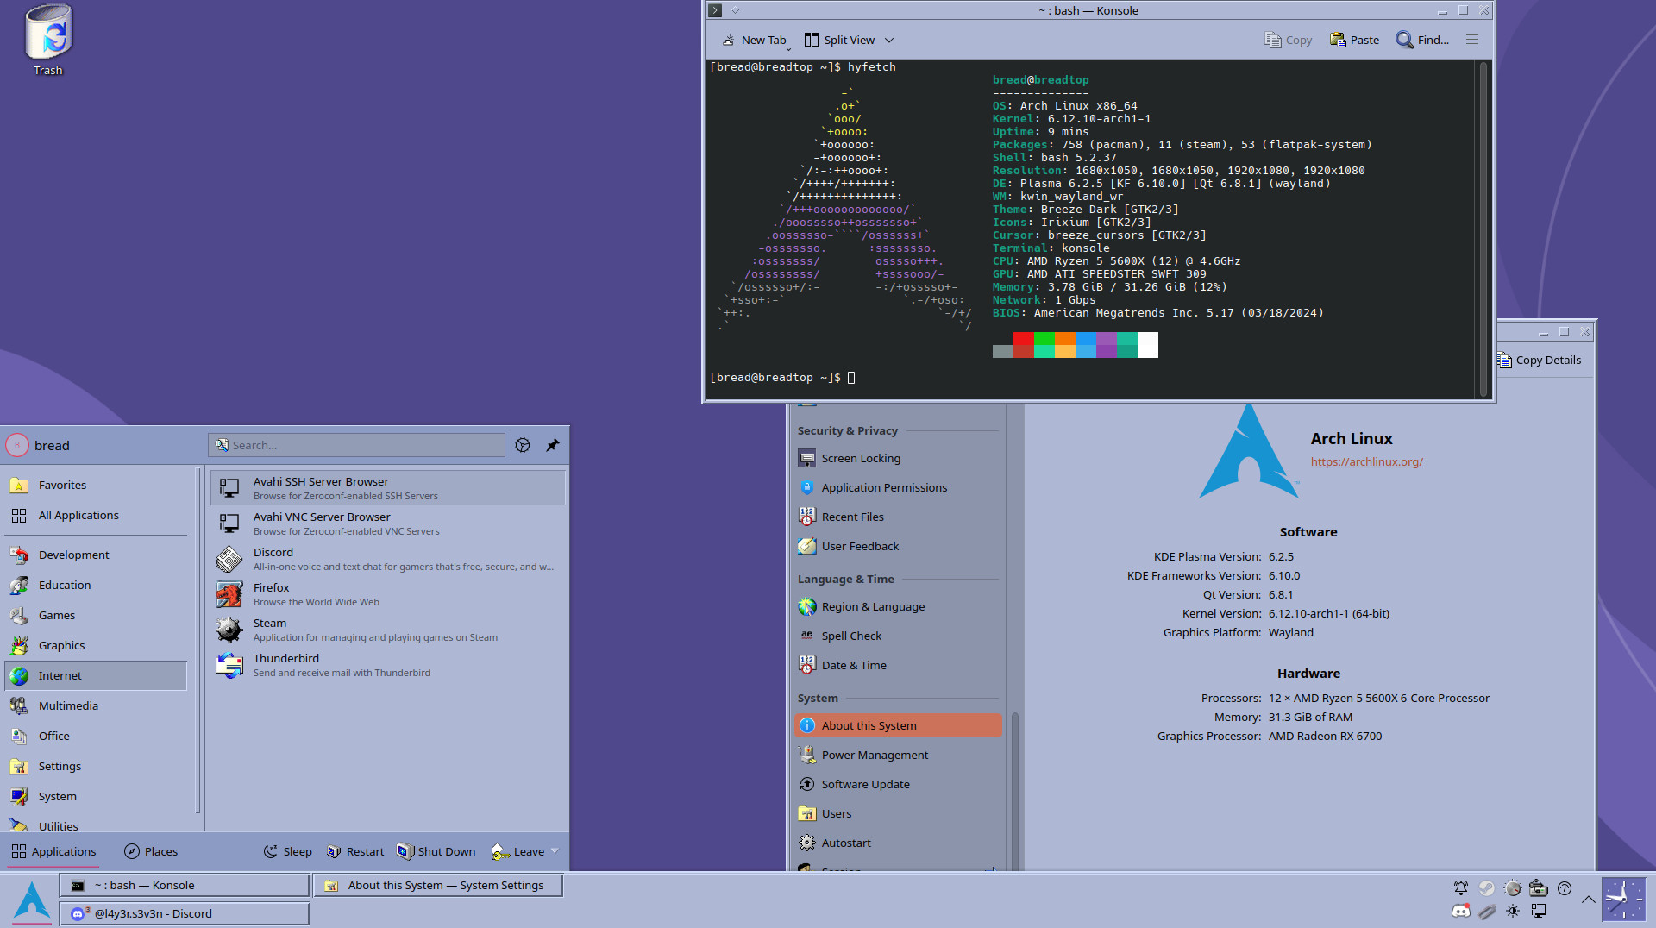Open Autostart settings page
Screen dimensions: 1656x928
coord(897,843)
